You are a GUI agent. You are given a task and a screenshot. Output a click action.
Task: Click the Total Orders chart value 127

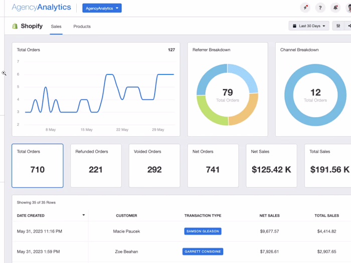[171, 50]
